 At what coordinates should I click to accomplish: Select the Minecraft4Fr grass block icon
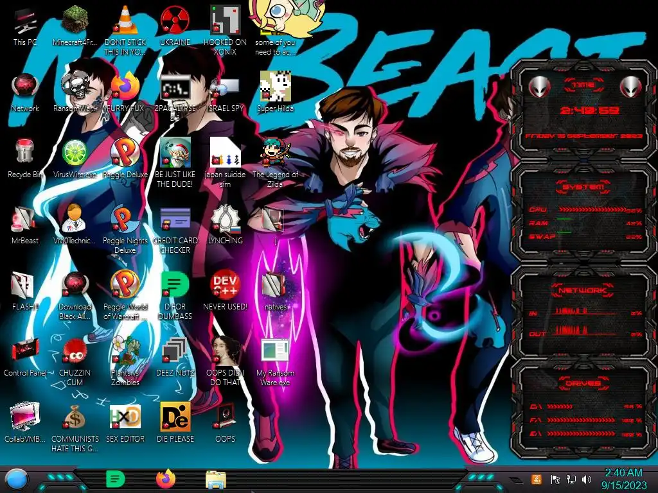(75, 26)
